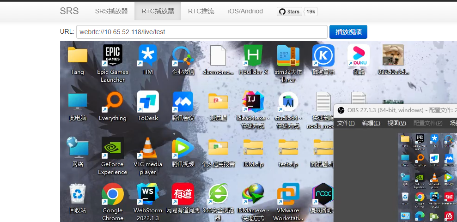The width and height of the screenshot is (457, 222).
Task: Select the 快捷删除 node_mod text file icon
Action: tap(323, 102)
